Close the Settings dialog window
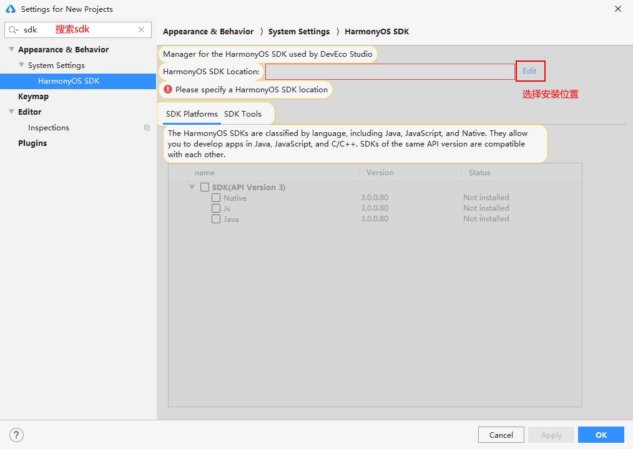Image resolution: width=633 pixels, height=449 pixels. (x=618, y=9)
